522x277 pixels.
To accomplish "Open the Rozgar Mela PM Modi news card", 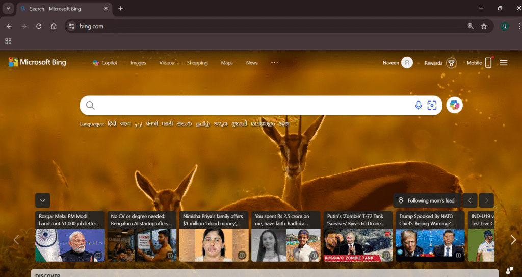I will 69,236.
